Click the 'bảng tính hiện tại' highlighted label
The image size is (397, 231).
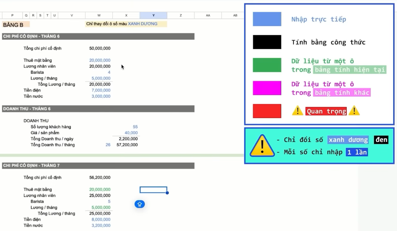[350, 69]
